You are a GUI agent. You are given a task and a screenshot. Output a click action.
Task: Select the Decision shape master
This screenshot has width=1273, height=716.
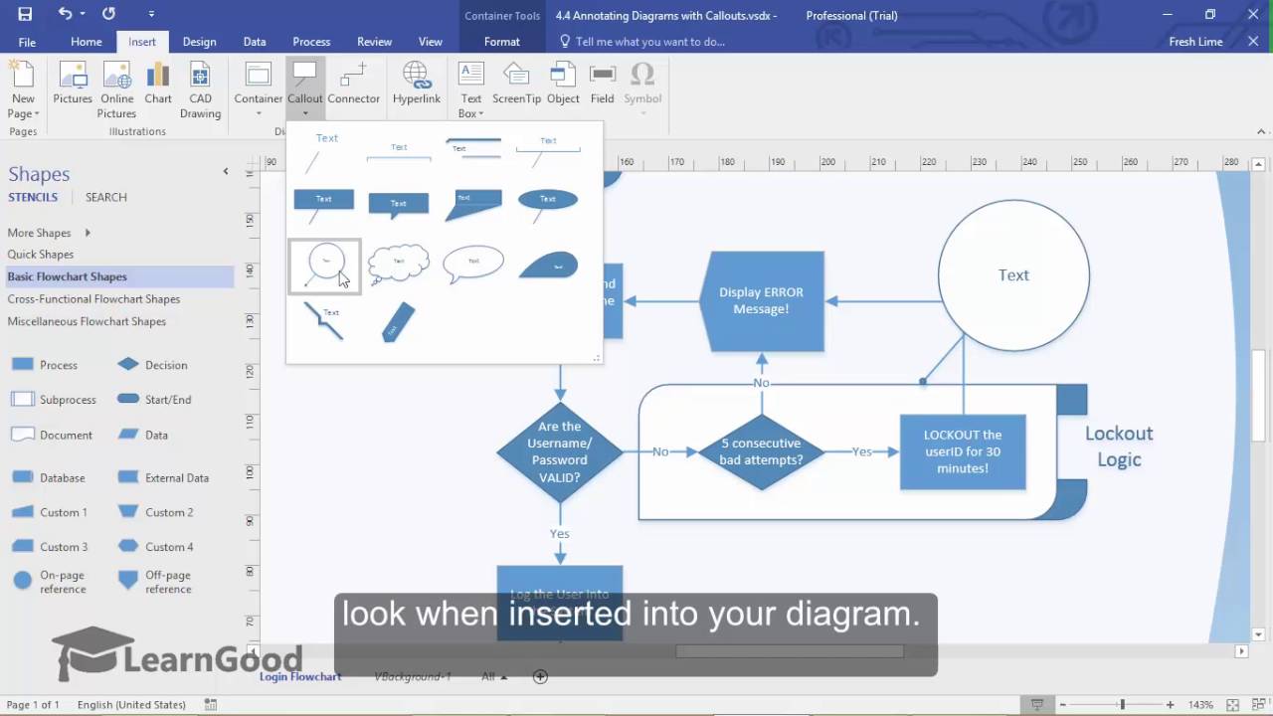click(152, 365)
